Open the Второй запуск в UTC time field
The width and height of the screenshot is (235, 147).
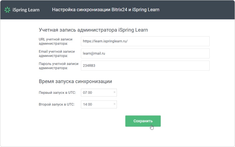tap(99, 104)
